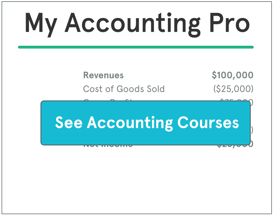Image resolution: width=274 pixels, height=216 pixels.
Task: Click the ($25,000) cost amount
Action: [x=233, y=89]
